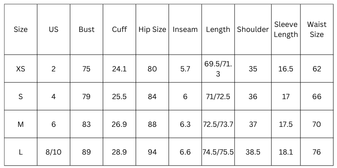Select the shoulder value 38.5

click(253, 152)
